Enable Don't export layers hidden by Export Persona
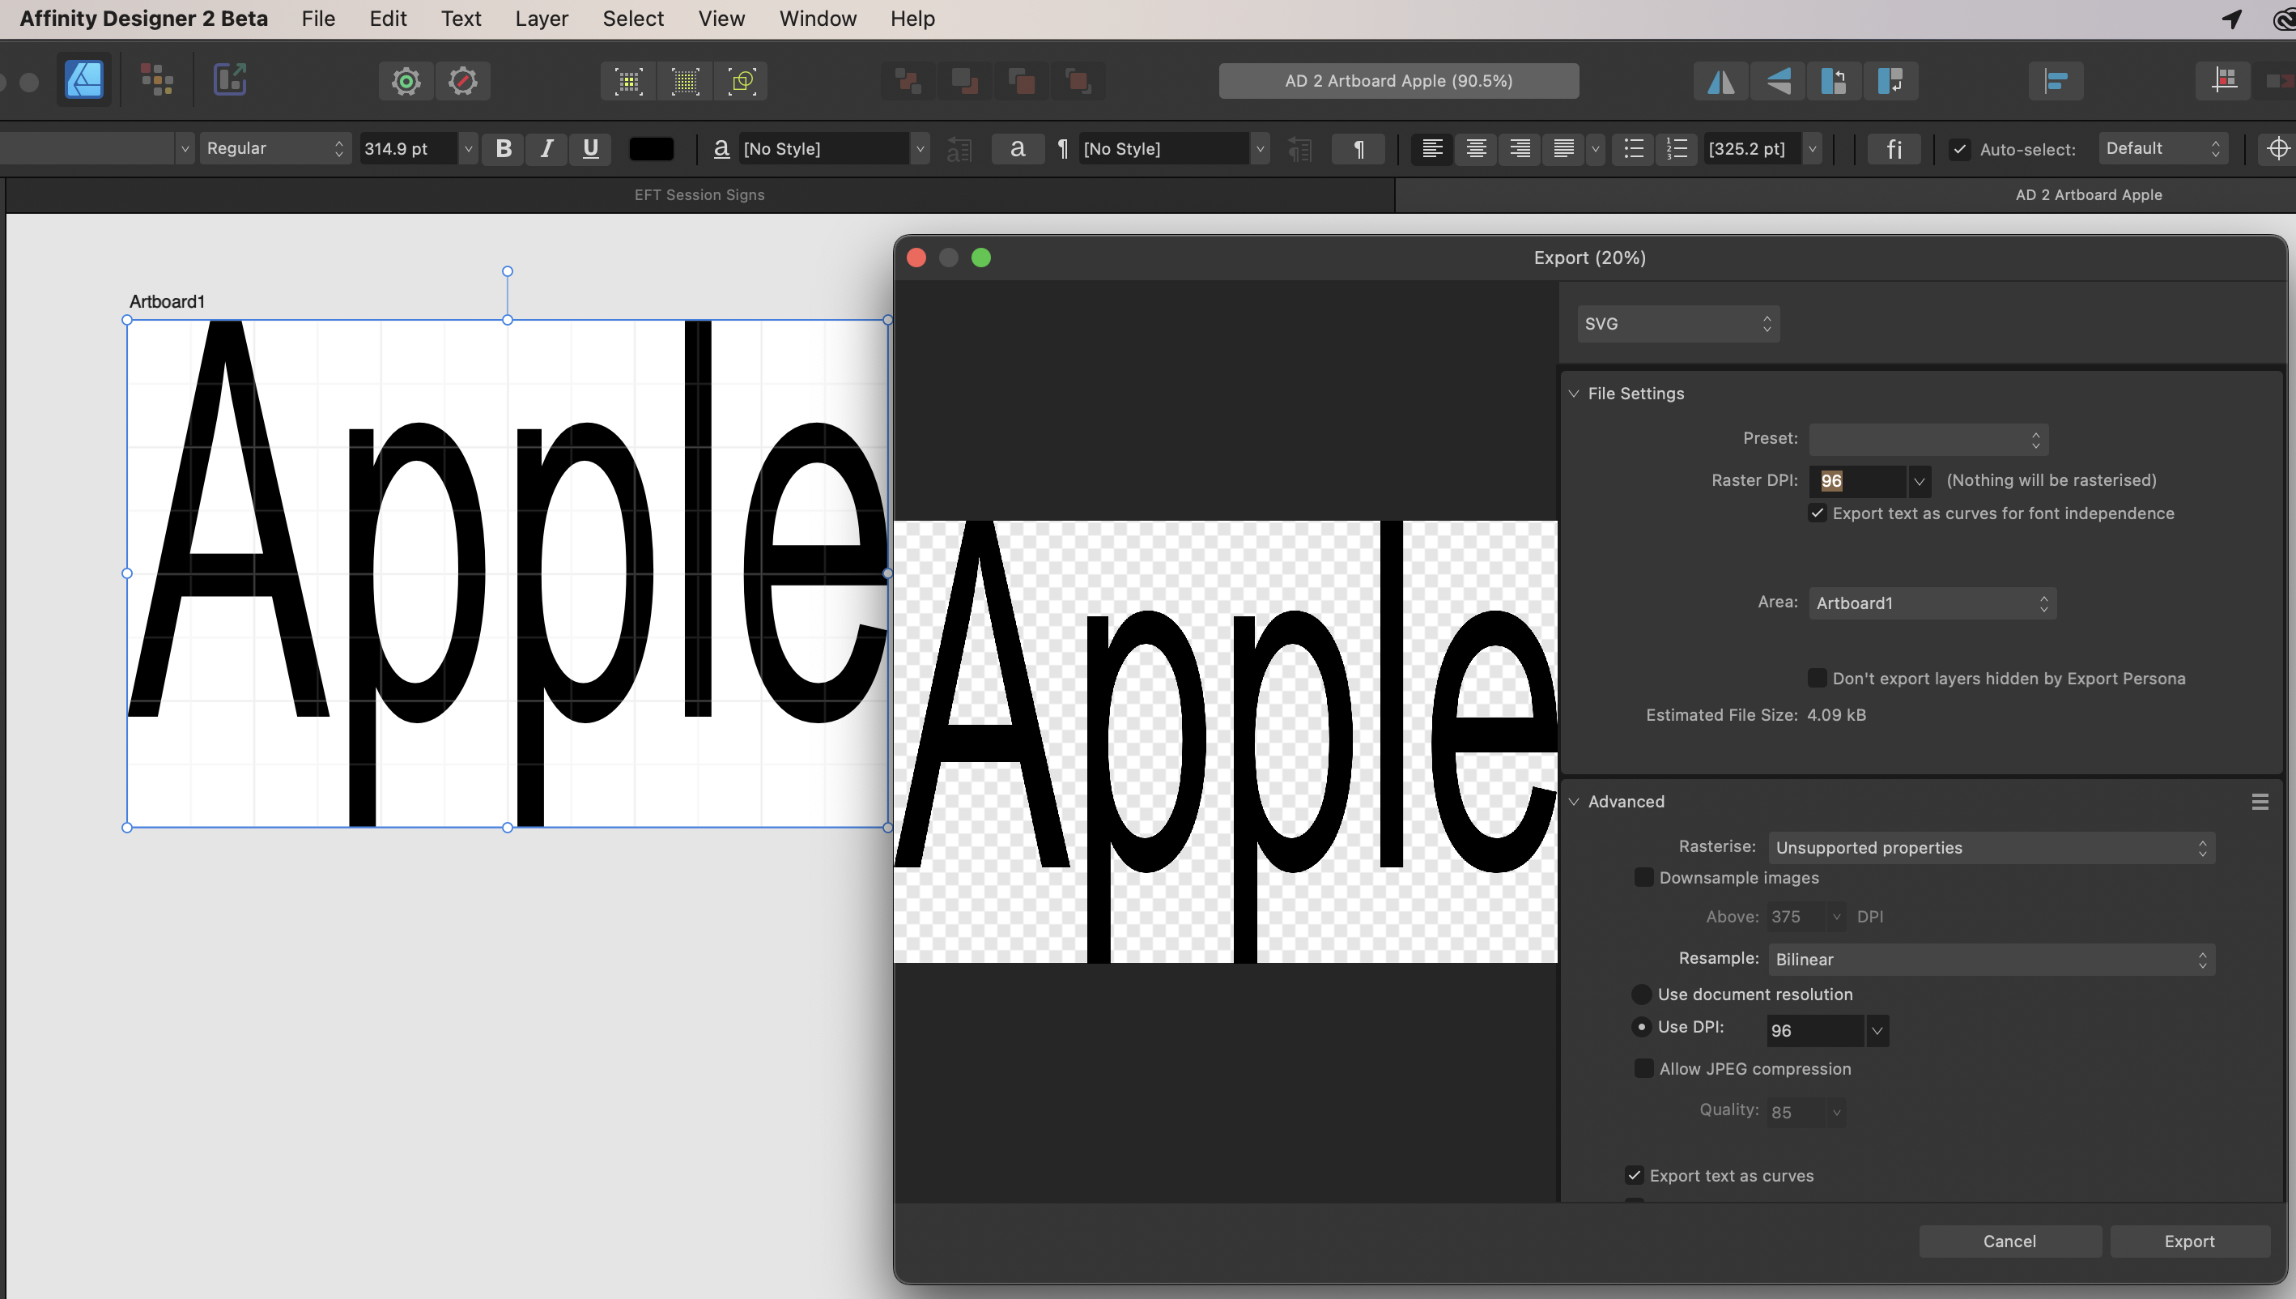The width and height of the screenshot is (2296, 1299). 1818,678
